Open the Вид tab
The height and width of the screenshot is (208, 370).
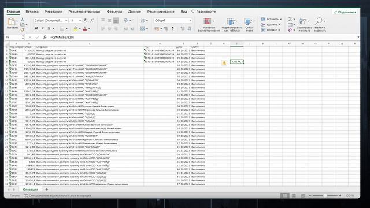(184, 12)
